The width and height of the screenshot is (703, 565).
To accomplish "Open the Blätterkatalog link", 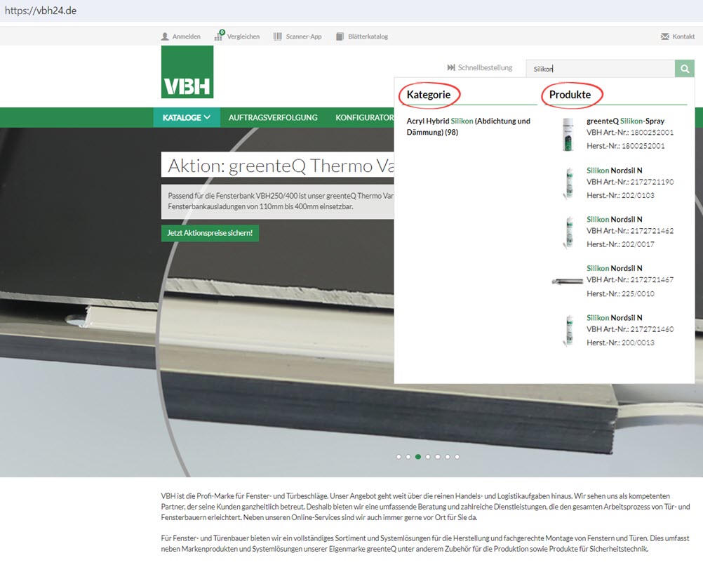I will point(368,36).
